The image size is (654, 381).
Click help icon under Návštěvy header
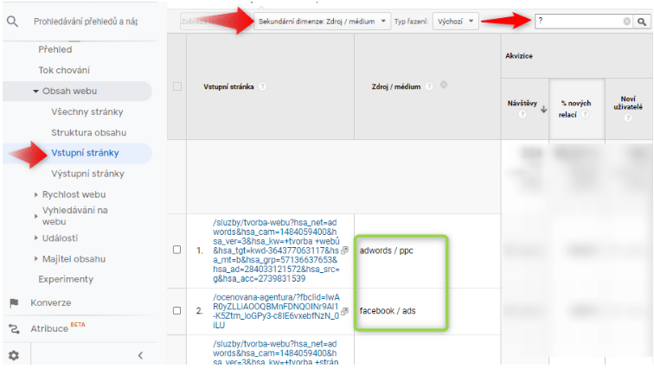click(x=523, y=115)
